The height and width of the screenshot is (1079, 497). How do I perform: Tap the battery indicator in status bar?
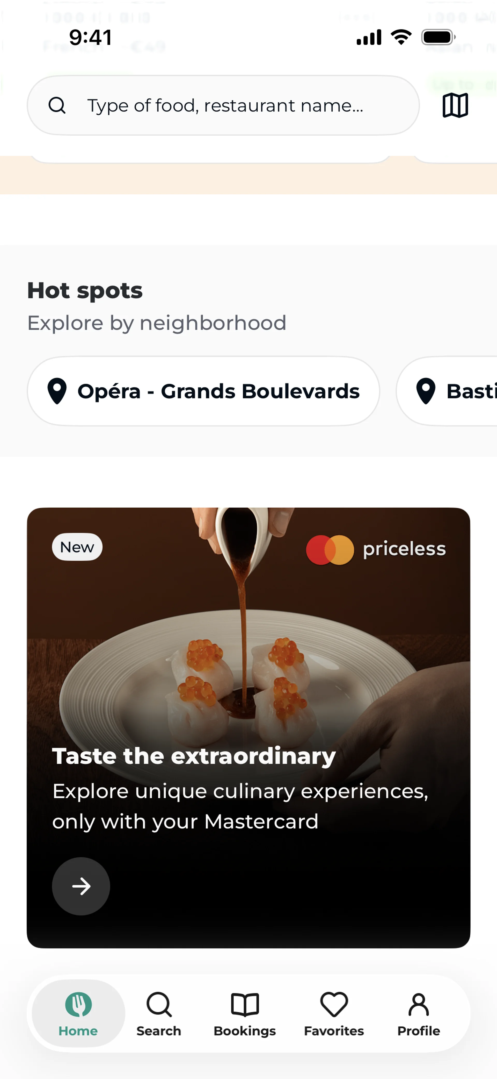coord(438,37)
